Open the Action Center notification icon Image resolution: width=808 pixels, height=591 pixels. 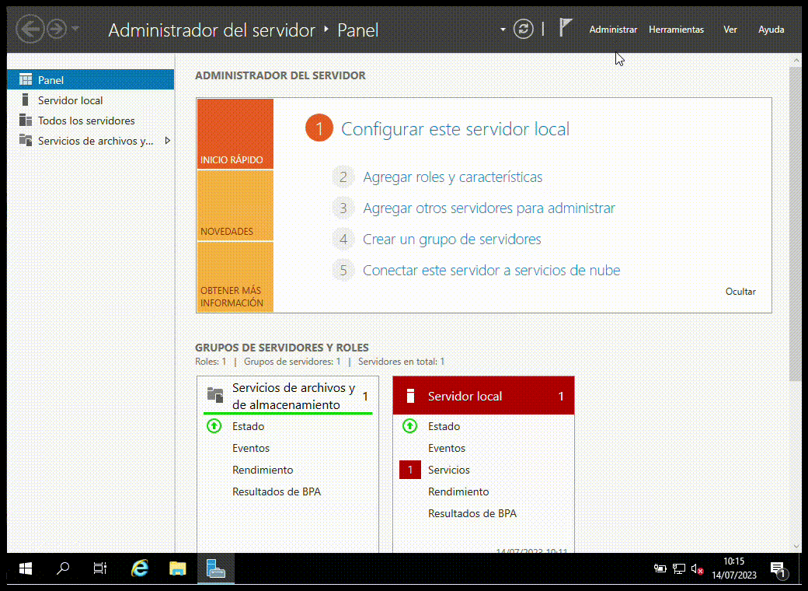(x=778, y=568)
